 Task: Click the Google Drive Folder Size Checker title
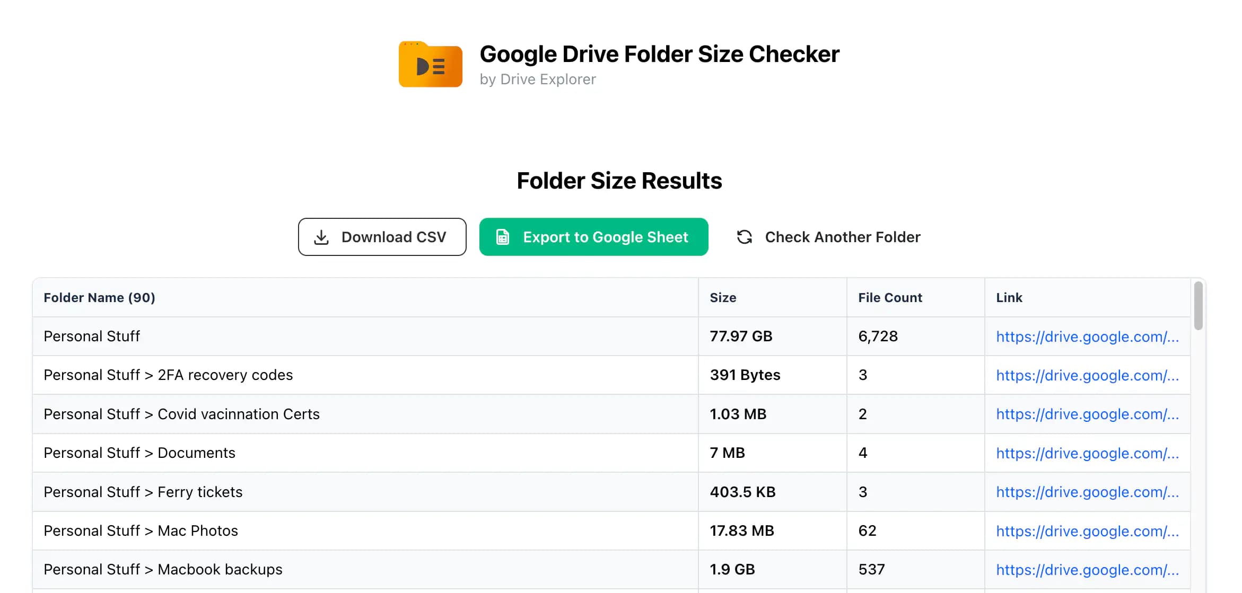[x=659, y=54]
